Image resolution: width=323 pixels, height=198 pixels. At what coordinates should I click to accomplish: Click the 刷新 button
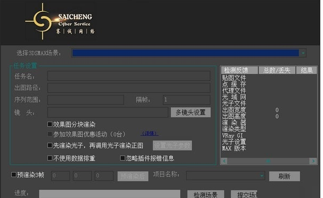[284, 177]
